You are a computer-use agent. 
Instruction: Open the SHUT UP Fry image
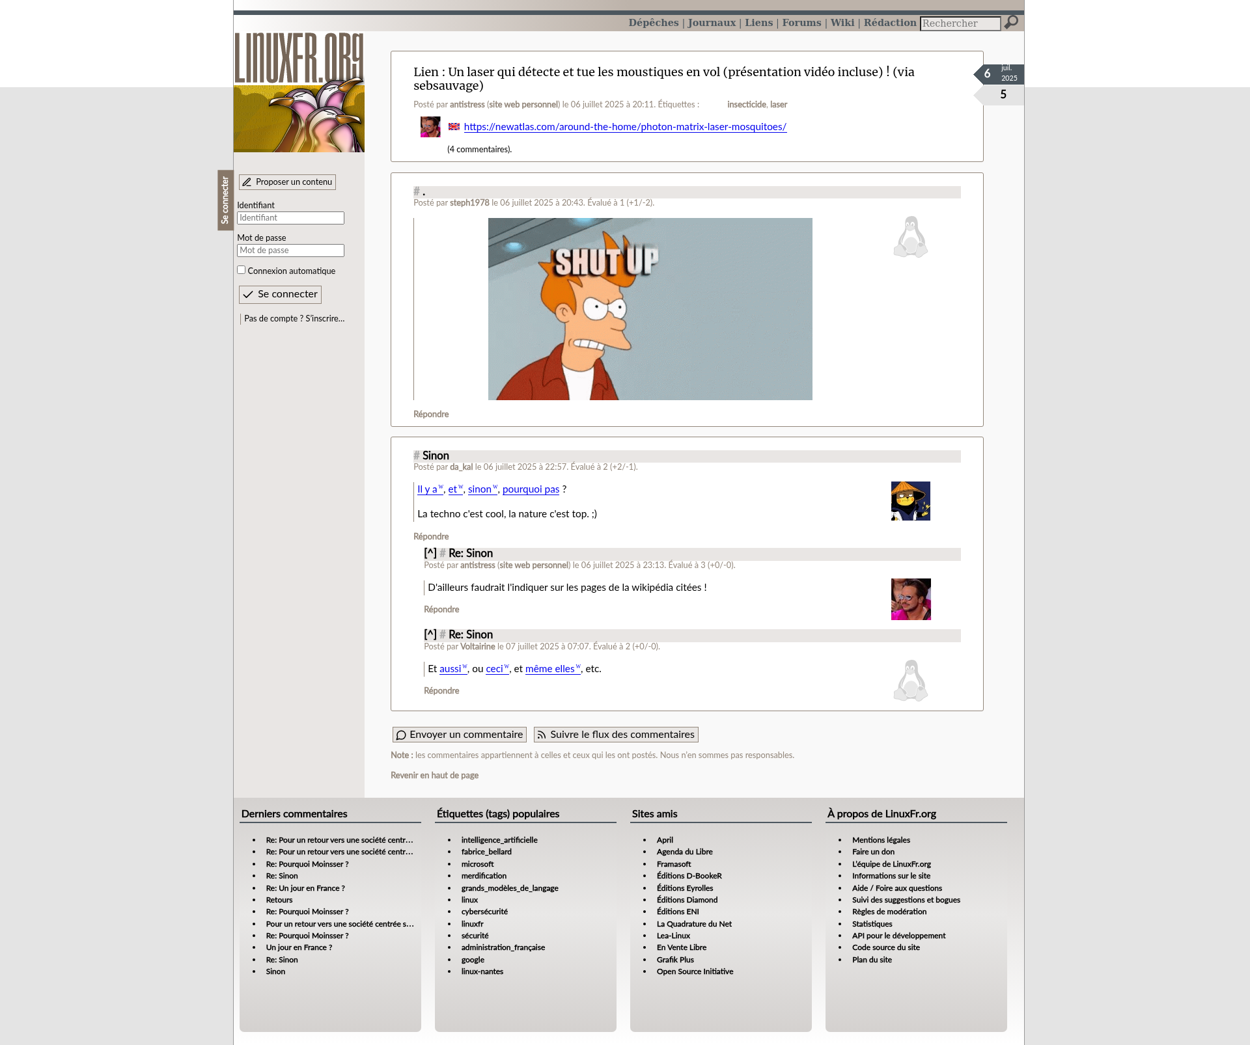650,309
